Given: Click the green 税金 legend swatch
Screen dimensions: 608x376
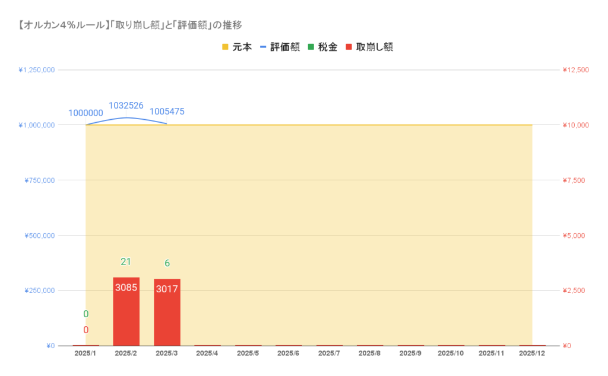Looking at the screenshot, I should tap(311, 47).
